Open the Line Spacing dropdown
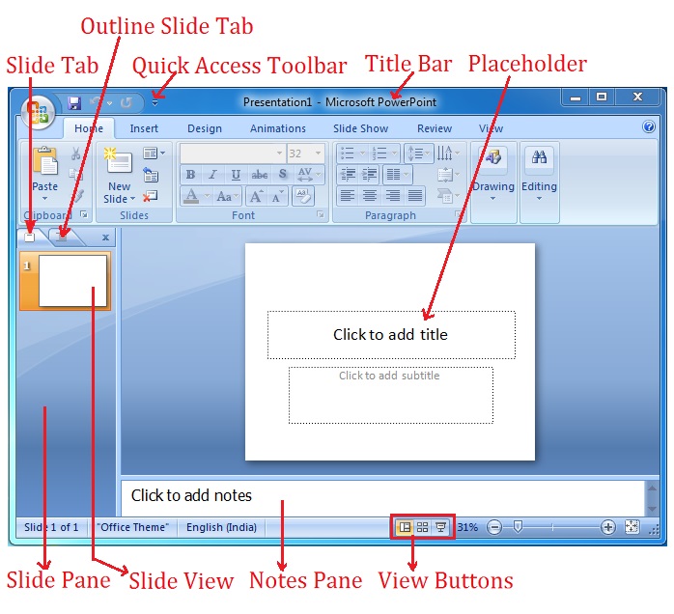This screenshot has width=674, height=614. [419, 153]
